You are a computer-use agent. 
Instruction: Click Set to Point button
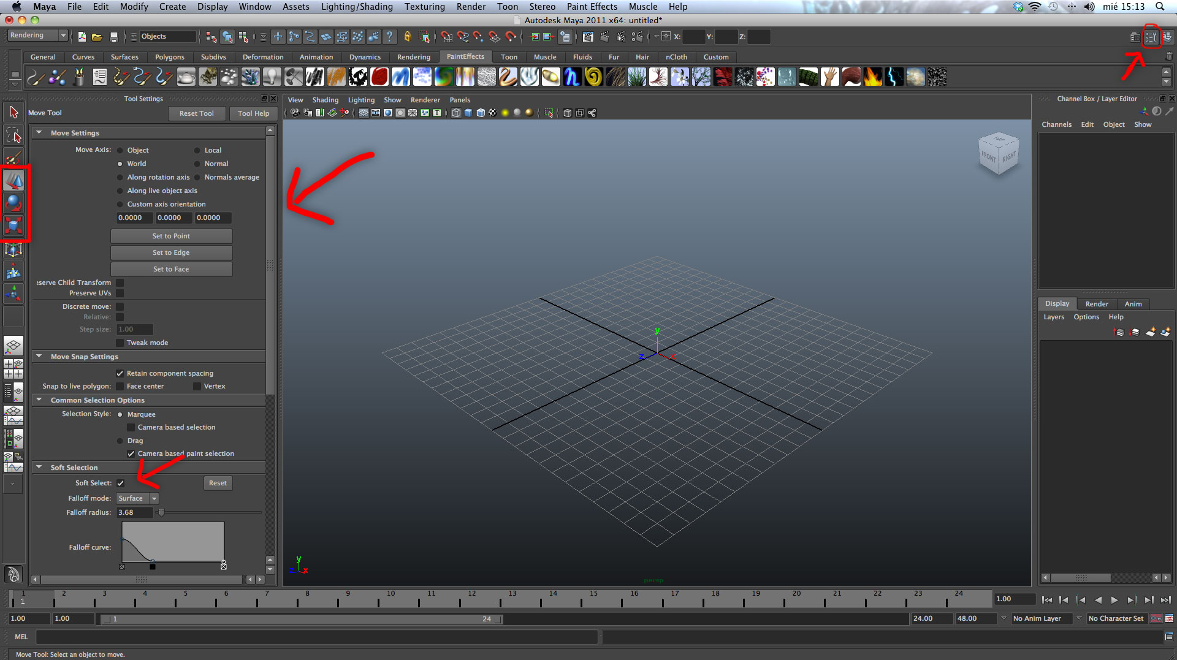171,236
